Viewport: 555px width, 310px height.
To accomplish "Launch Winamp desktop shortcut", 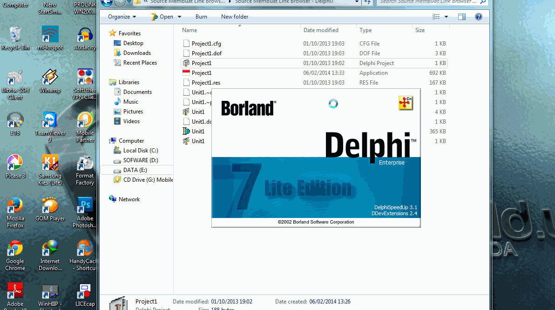I will pos(50,80).
